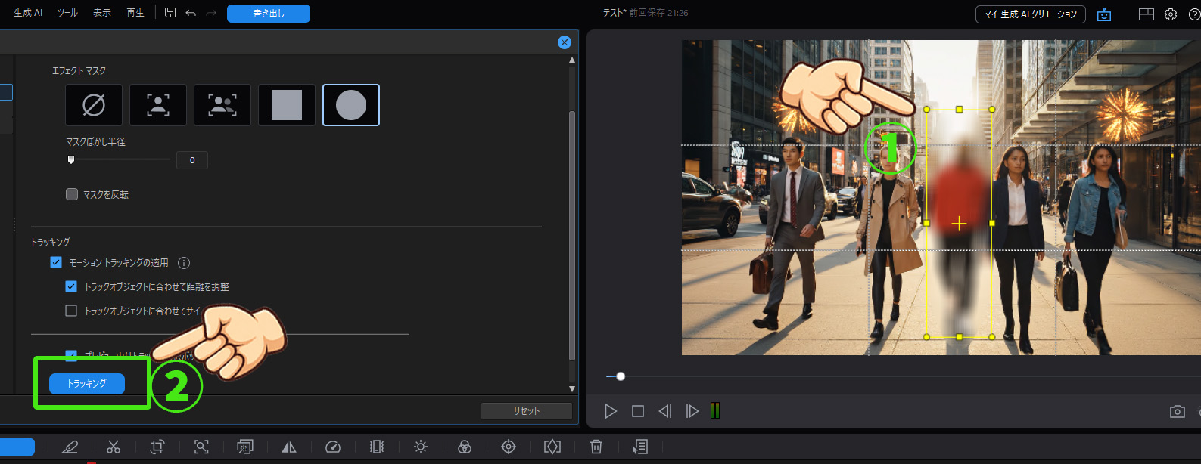This screenshot has height=464, width=1201.
Task: Click the scroll-down arrow of settings panel
Action: coord(572,388)
